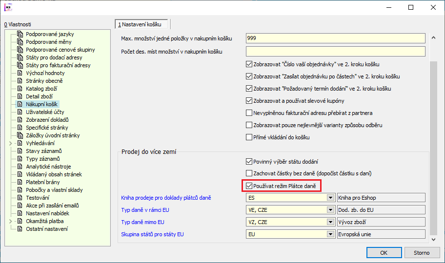
Task: Click the vertical scrollbar thumb
Action: 433,148
